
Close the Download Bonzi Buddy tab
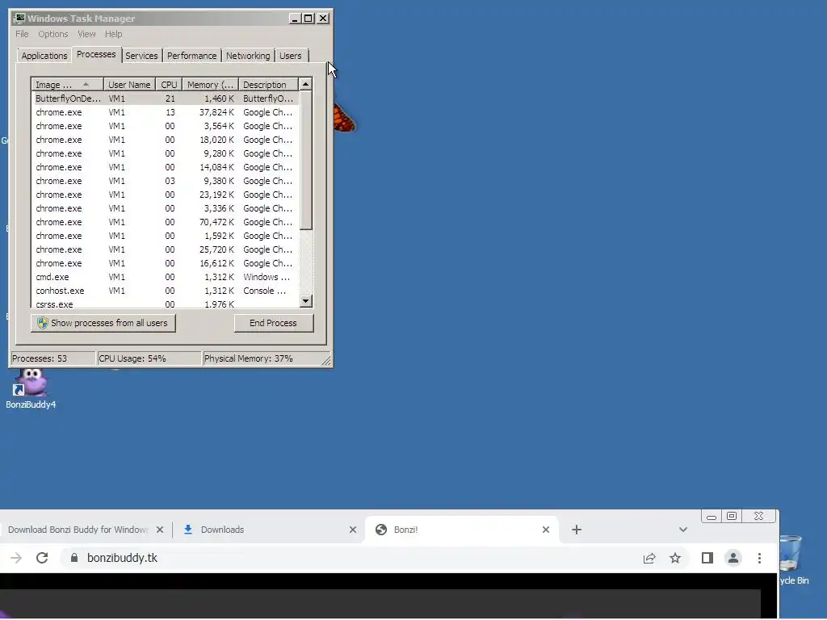pos(160,530)
